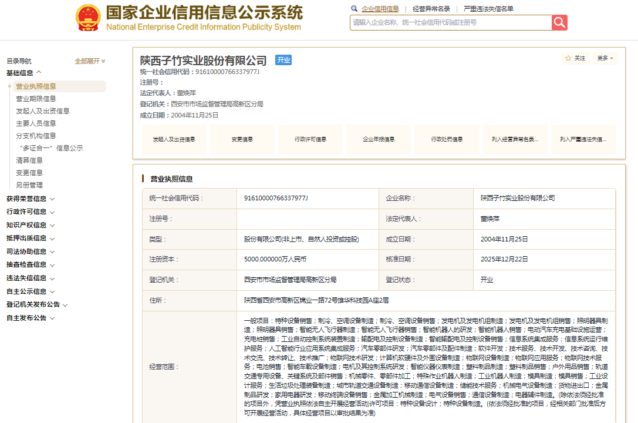Switch to the 经营异常名录 search tab
This screenshot has height=423, width=638.
tap(431, 9)
